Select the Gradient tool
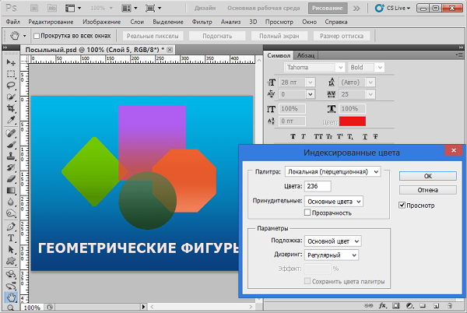 pyautogui.click(x=11, y=191)
